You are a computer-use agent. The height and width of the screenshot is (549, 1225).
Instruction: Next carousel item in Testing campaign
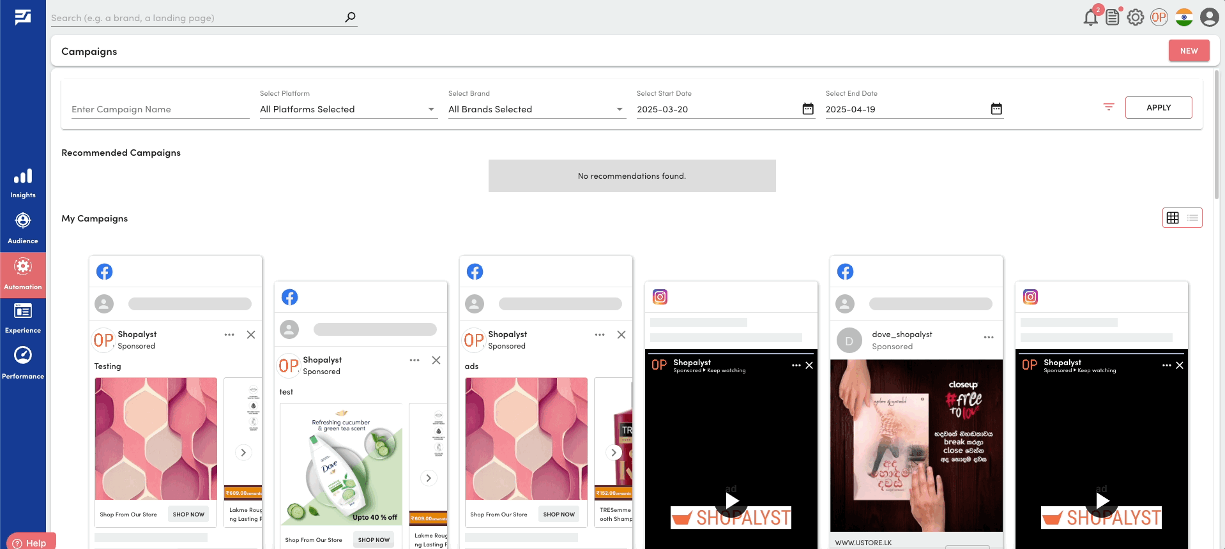click(243, 453)
